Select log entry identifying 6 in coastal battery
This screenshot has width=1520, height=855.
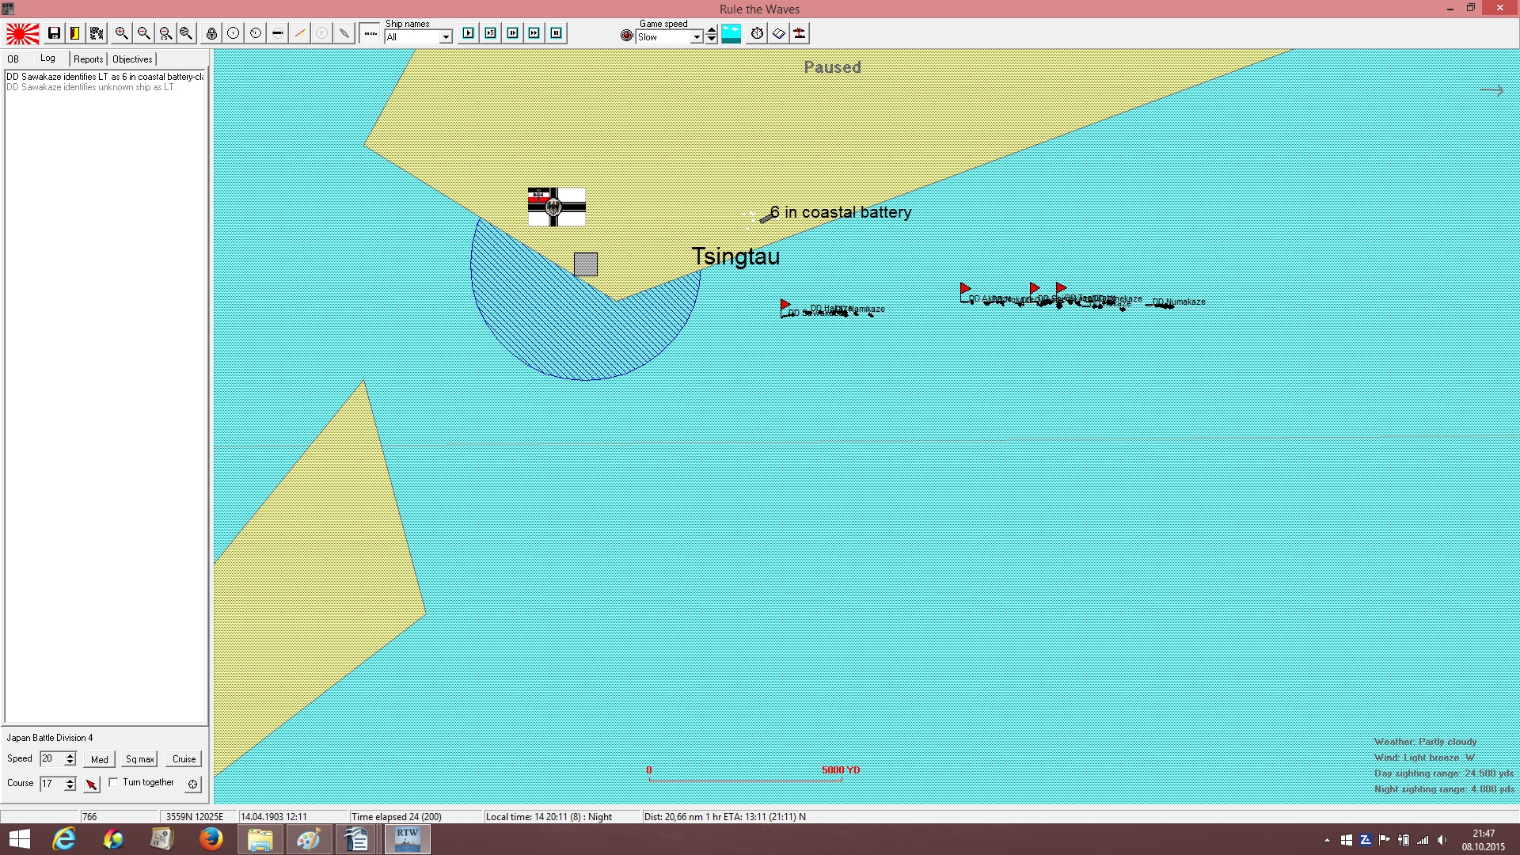(x=105, y=77)
